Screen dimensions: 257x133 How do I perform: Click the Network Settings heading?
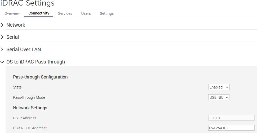point(30,108)
